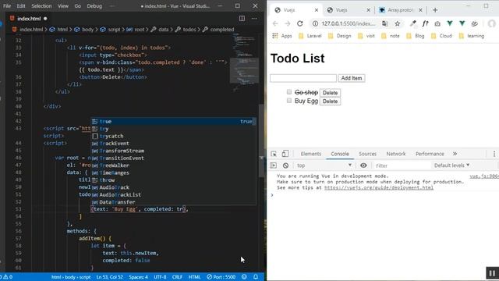
Task: Reload the page in Chrome
Action: coord(299,23)
